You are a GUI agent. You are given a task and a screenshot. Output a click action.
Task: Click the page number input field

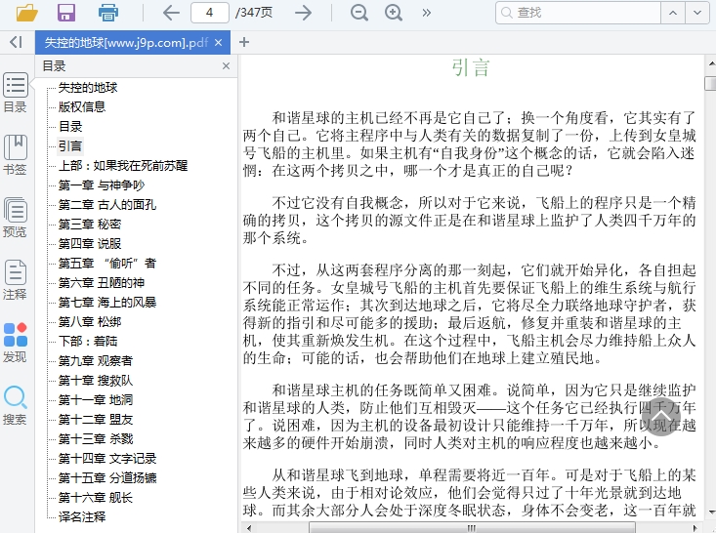click(x=210, y=13)
